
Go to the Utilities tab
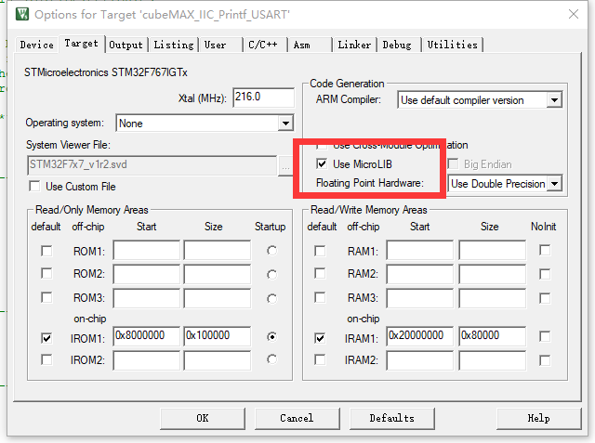[x=453, y=45]
